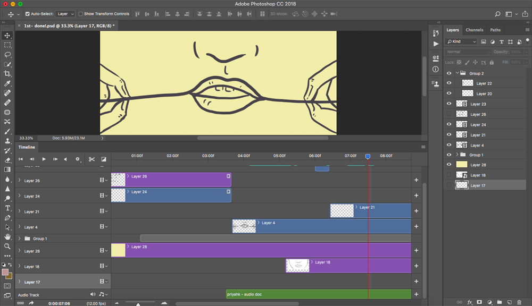The height and width of the screenshot is (306, 532).
Task: Choose the Type tool
Action: pos(7,208)
